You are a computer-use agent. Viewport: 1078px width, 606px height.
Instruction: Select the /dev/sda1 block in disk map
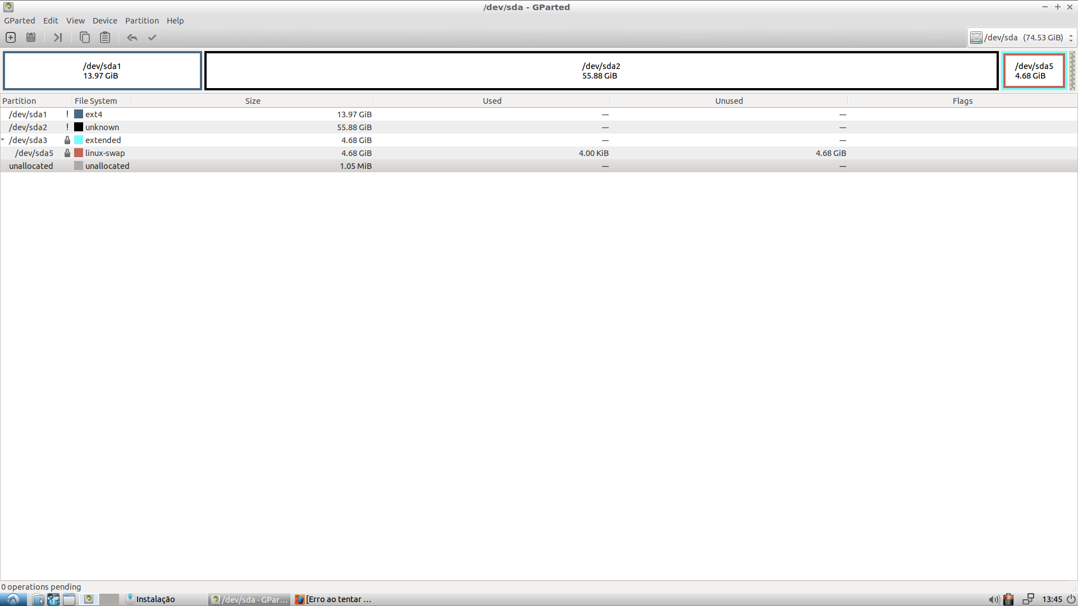pyautogui.click(x=102, y=71)
